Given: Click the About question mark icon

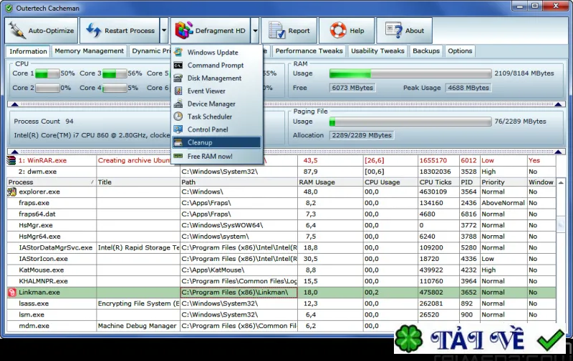Looking at the screenshot, I should pos(395,30).
